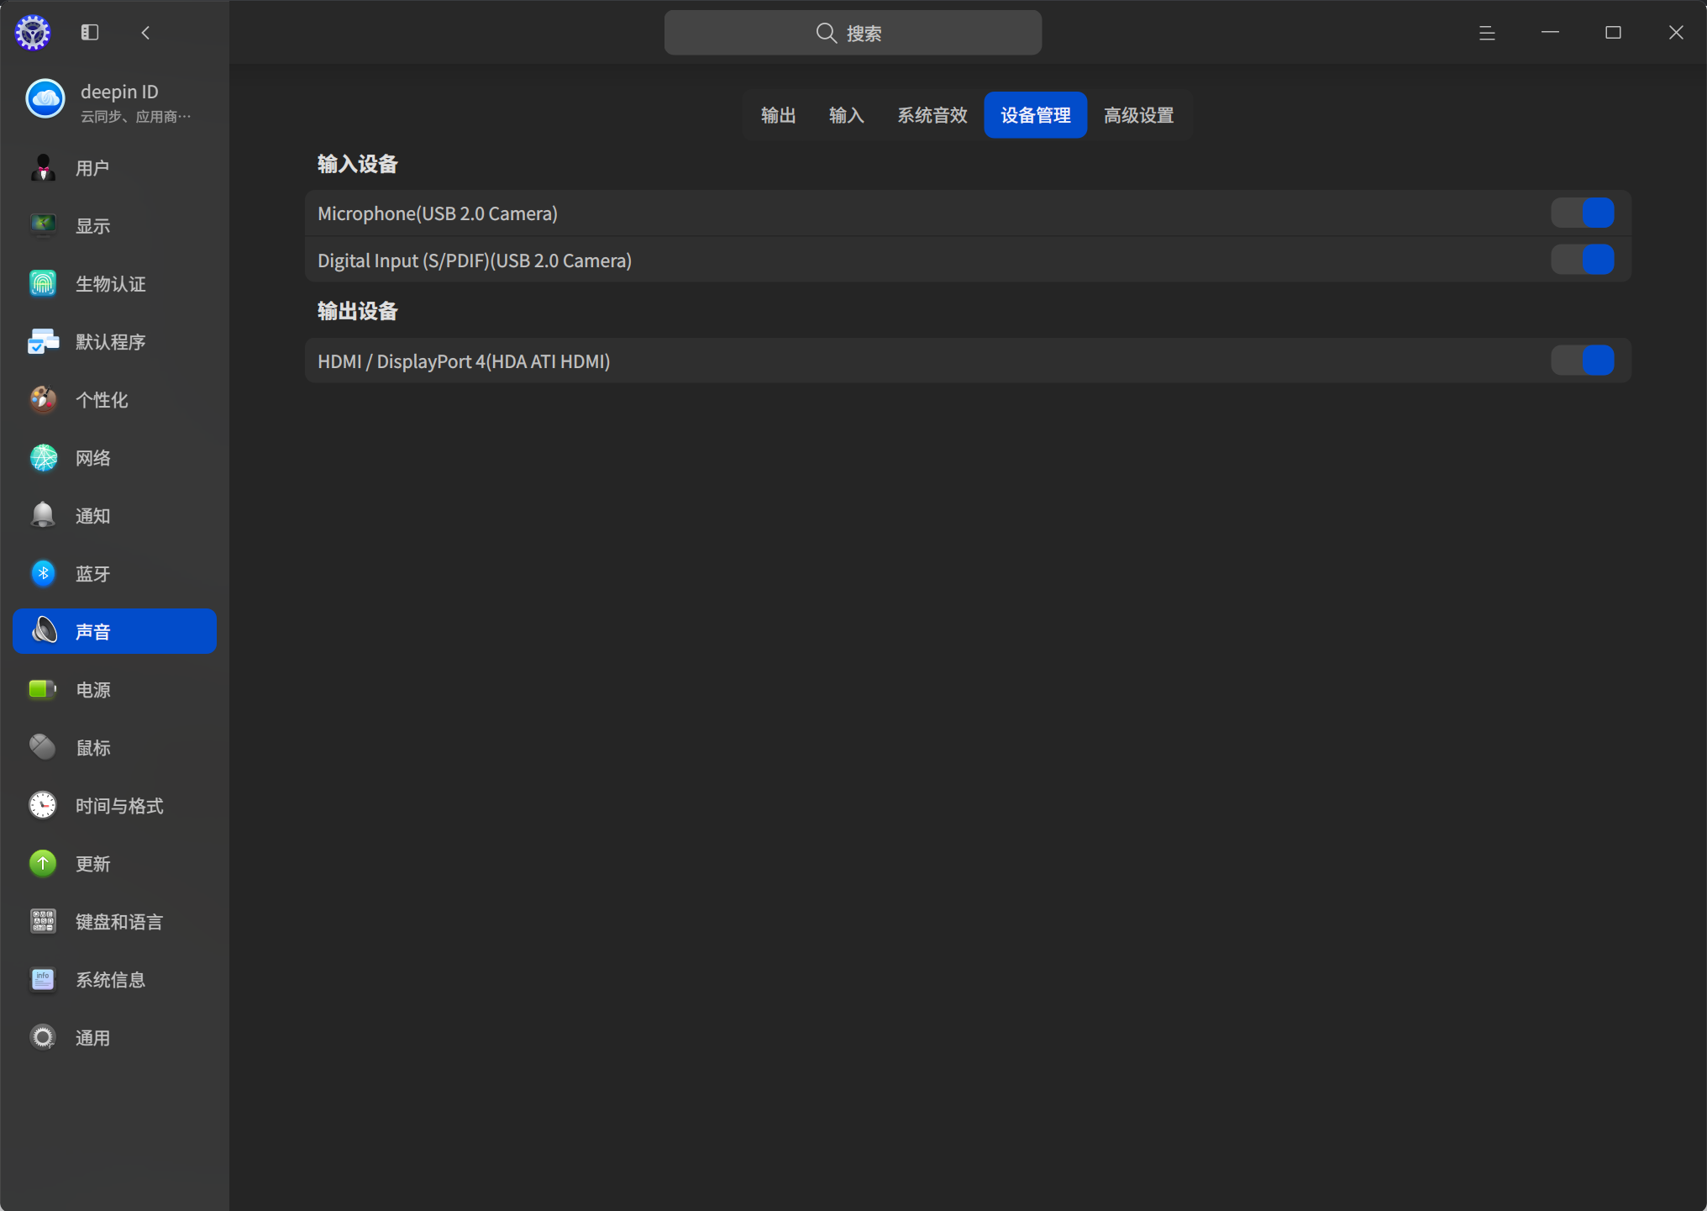The width and height of the screenshot is (1707, 1211).
Task: Click the Time and Format (时间与格式) clock icon
Action: pyautogui.click(x=43, y=805)
